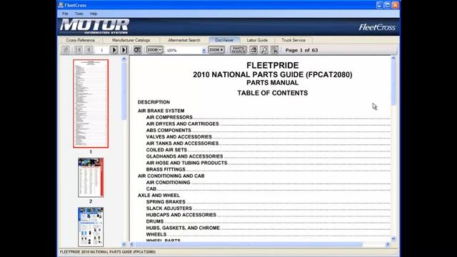457x257 pixels.
Task: Jump to the last page arrow
Action: click(x=124, y=50)
